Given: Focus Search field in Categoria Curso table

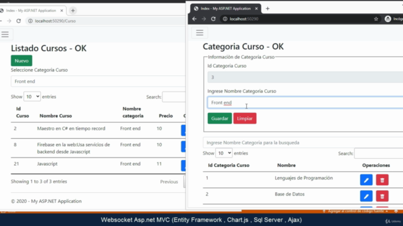Looking at the screenshot, I should point(378,153).
